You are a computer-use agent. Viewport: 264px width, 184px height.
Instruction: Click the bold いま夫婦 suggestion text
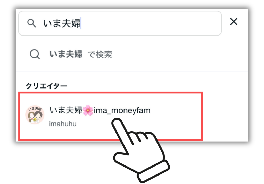pyautogui.click(x=66, y=54)
